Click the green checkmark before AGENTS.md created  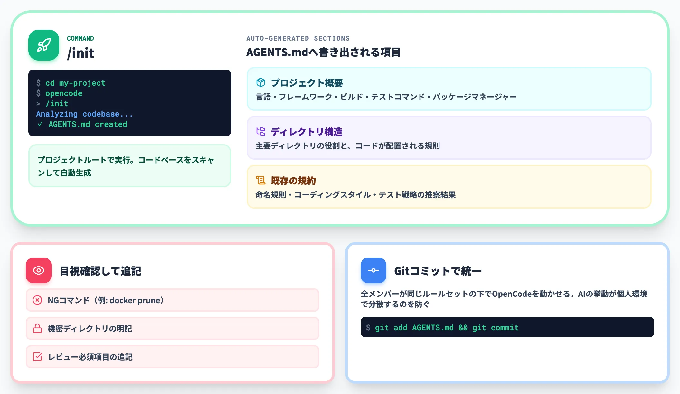click(40, 124)
